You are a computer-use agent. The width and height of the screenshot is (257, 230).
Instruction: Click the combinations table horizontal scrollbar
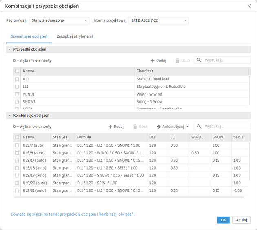click(128, 197)
